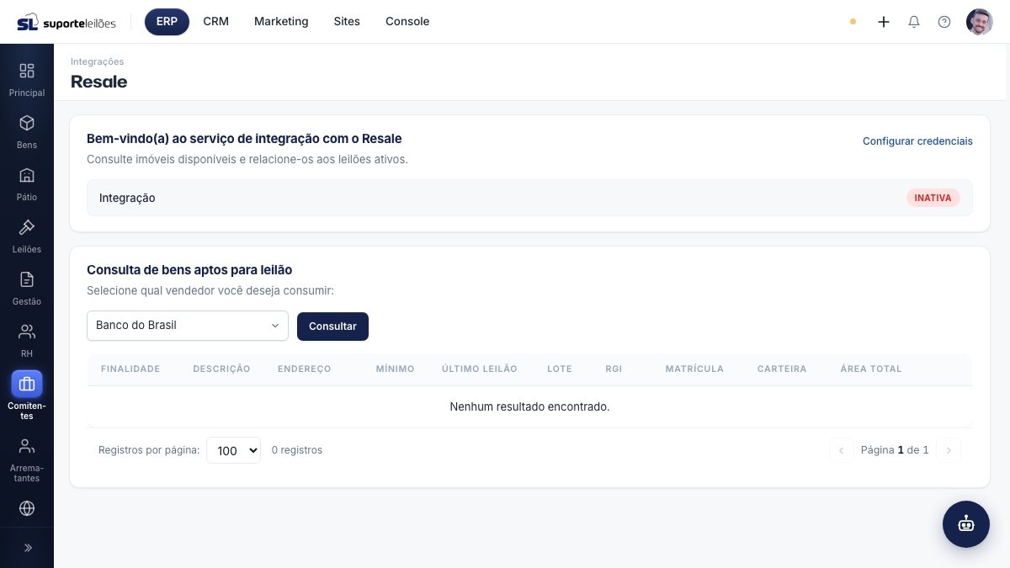Click the MATRÍCULA column header
Image resolution: width=1010 pixels, height=568 pixels.
click(694, 369)
